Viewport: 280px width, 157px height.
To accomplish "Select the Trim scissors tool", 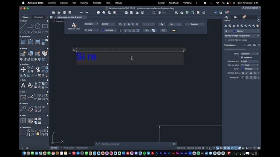I will point(38,70).
